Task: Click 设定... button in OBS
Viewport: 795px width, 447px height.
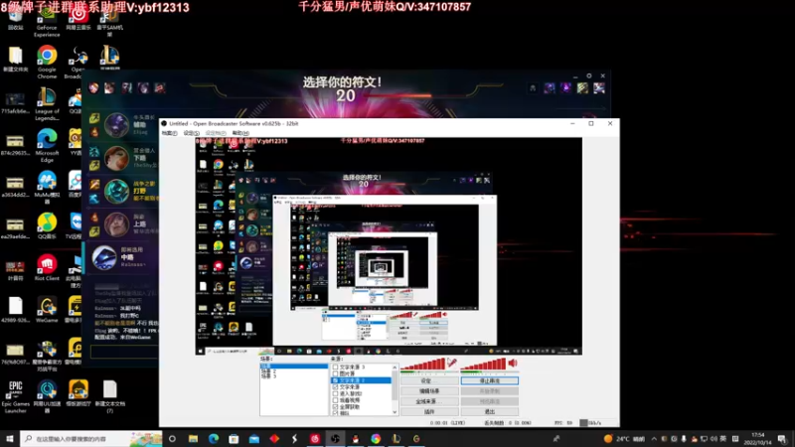Action: 429,380
